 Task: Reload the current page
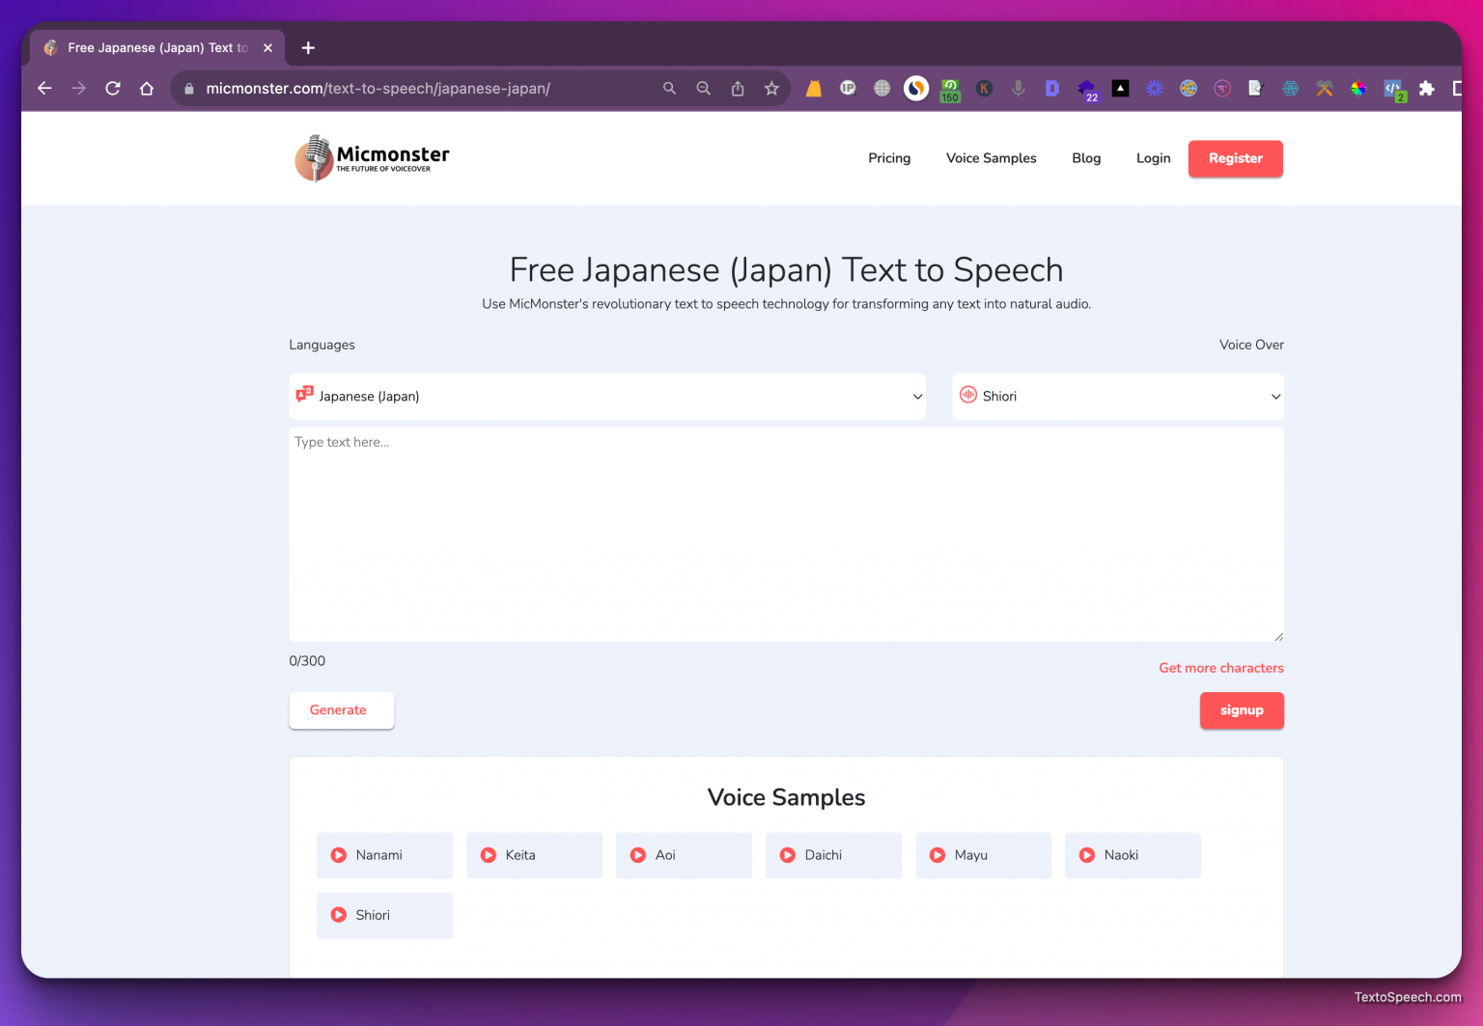point(112,88)
